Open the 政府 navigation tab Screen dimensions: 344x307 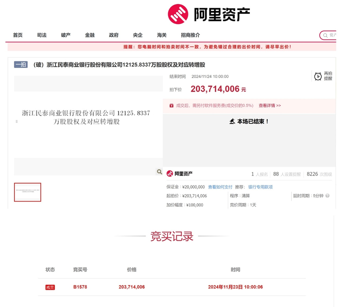pos(114,35)
